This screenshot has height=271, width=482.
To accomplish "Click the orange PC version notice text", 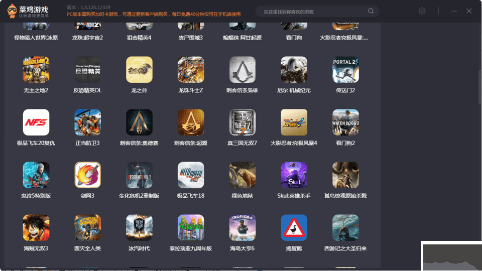I will coord(154,14).
